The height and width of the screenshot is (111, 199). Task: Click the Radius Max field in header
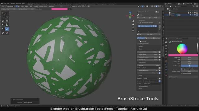coord(9,9)
